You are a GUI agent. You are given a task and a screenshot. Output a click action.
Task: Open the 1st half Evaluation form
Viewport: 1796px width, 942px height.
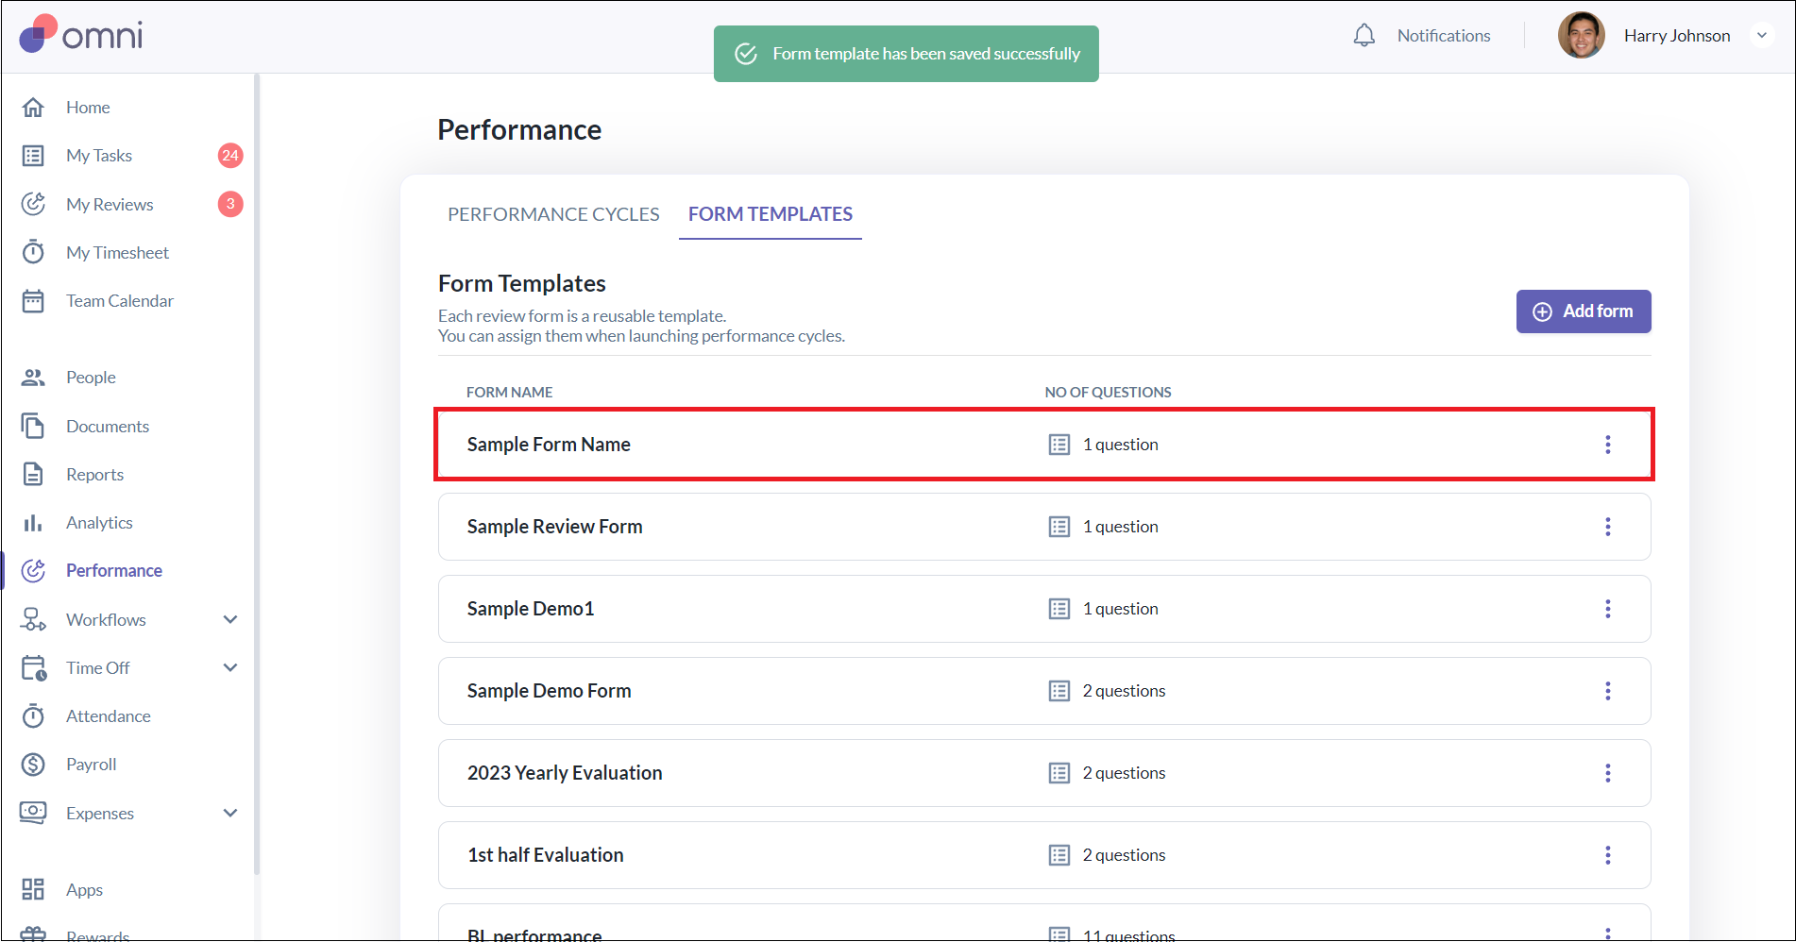point(545,855)
